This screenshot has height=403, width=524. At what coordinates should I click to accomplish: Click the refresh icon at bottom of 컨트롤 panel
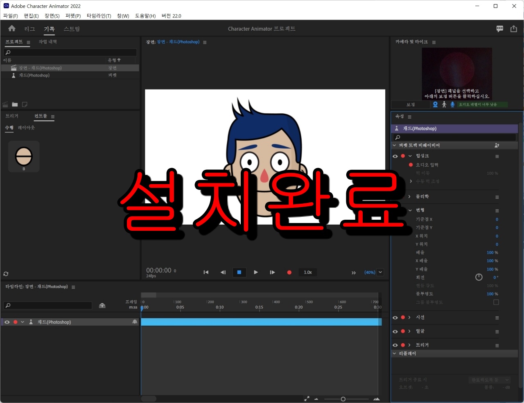(6, 274)
